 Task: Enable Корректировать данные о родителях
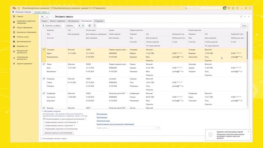click(x=44, y=125)
